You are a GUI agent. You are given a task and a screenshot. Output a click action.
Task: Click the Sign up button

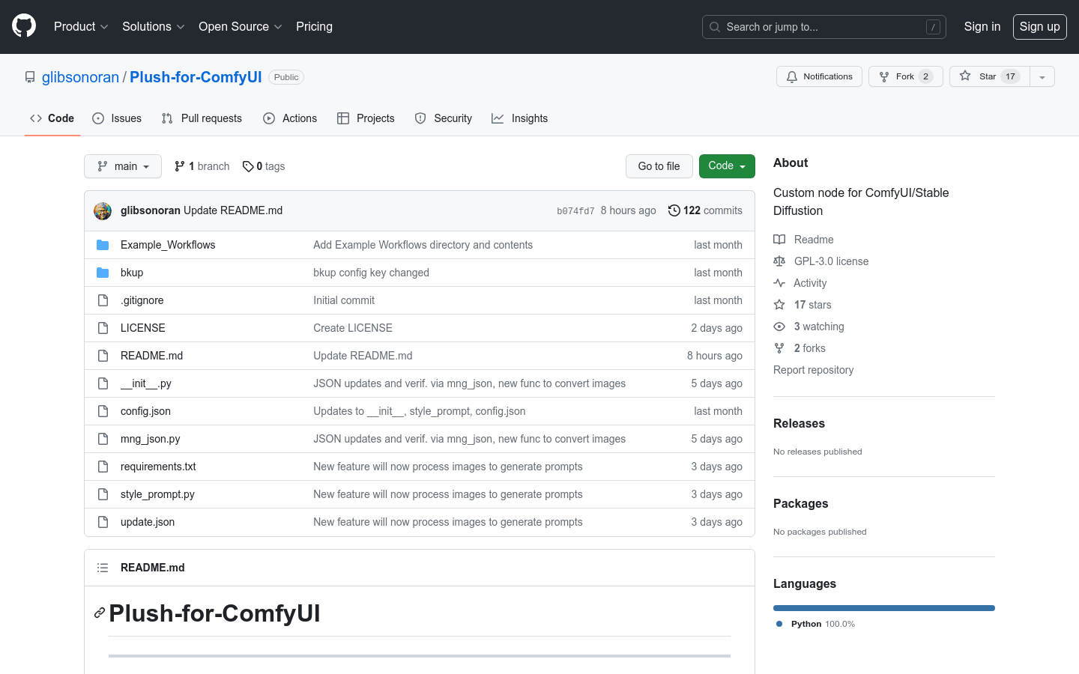1040,27
